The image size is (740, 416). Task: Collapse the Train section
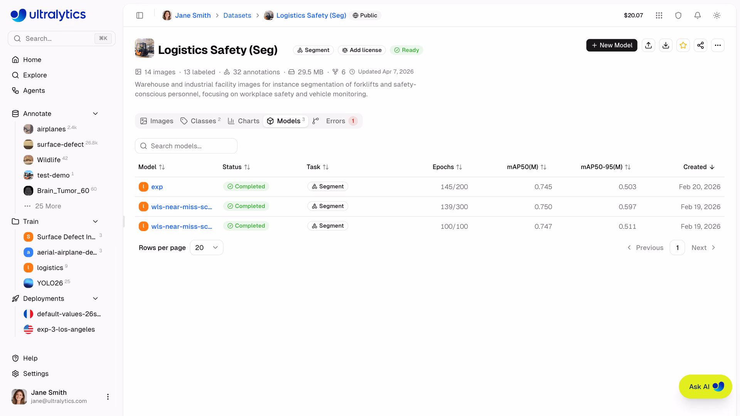(x=96, y=221)
